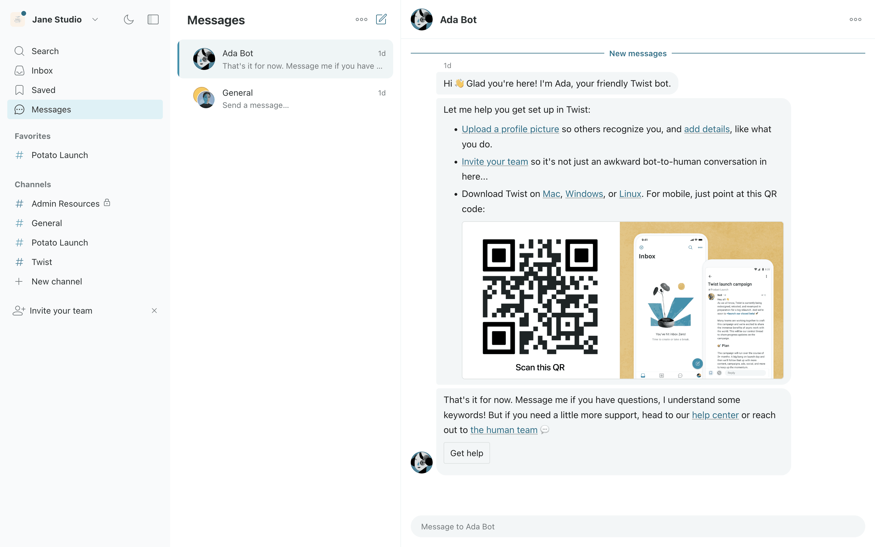Click the Messages speech bubble icon
Viewport: 875px width, 547px height.
(19, 109)
